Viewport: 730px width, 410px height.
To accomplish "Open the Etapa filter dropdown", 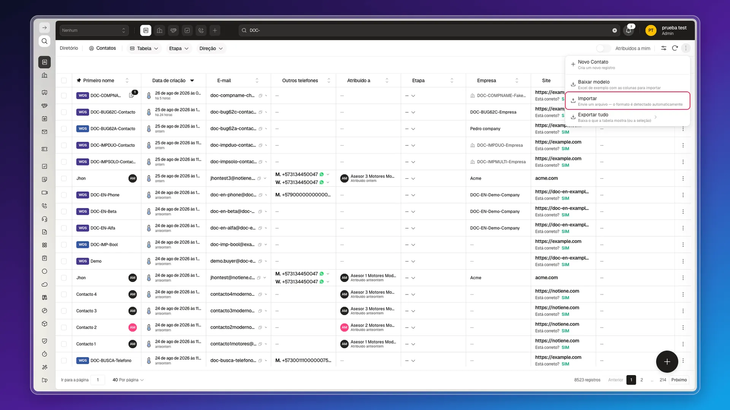I will [179, 48].
